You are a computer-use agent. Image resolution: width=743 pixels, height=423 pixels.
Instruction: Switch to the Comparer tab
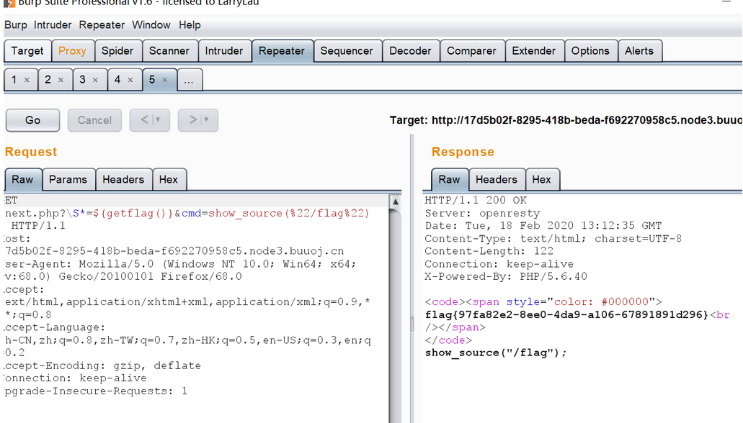pos(471,51)
